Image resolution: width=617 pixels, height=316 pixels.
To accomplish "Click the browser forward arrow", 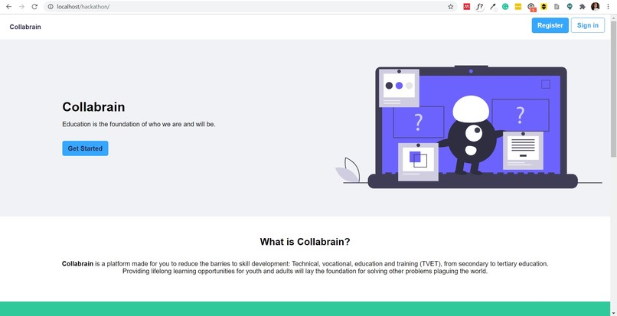I will pyautogui.click(x=21, y=7).
